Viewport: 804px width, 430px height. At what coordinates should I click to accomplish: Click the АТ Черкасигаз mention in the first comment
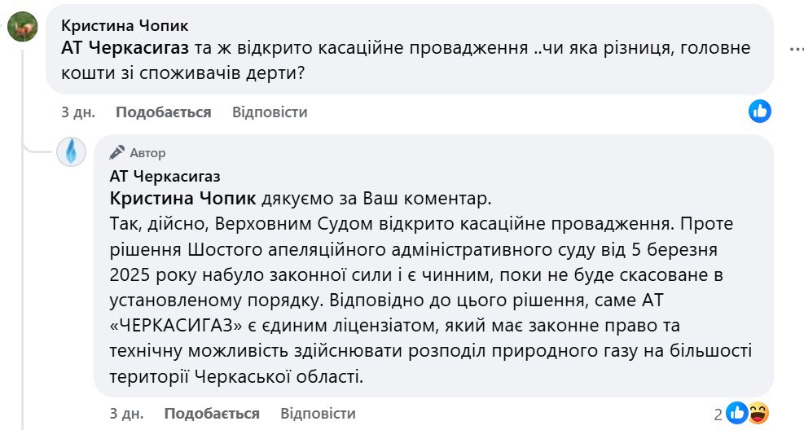pos(125,48)
